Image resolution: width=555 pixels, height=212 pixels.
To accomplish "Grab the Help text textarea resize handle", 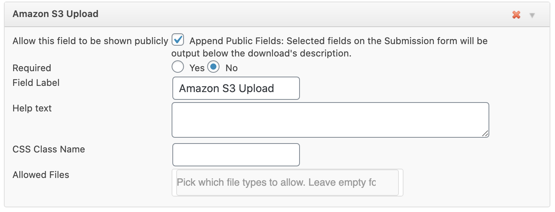I will (x=485, y=133).
